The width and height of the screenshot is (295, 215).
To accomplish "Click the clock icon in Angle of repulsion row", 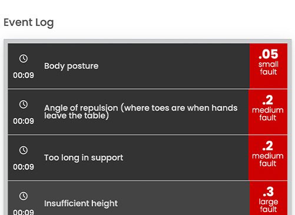I will [24, 104].
